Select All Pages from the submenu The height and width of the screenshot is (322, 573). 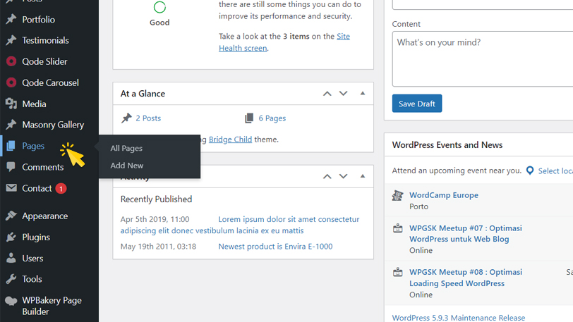coord(126,149)
